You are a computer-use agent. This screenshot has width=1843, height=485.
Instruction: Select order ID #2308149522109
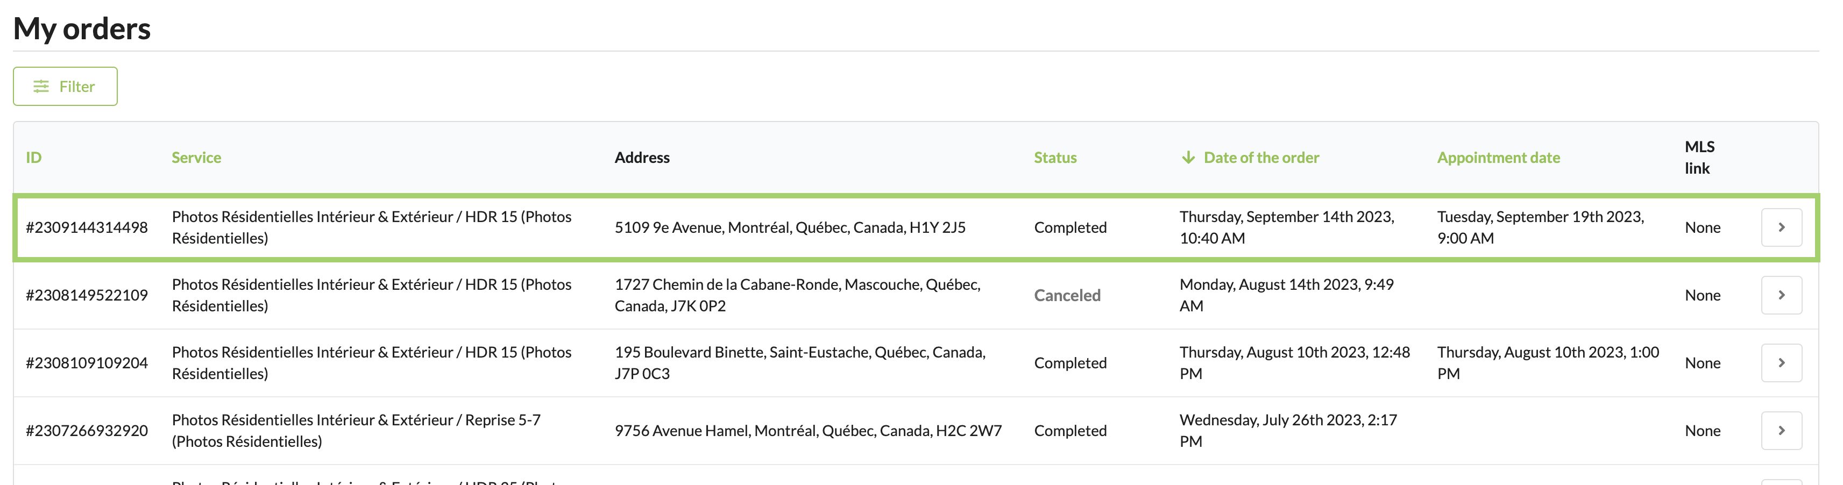87,295
